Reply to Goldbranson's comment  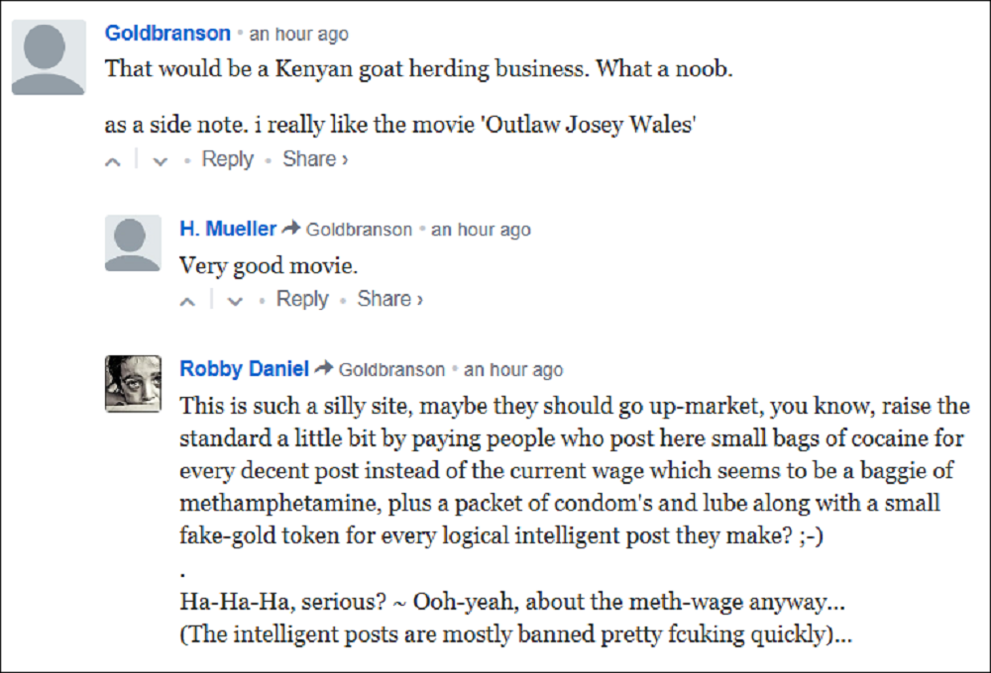pyautogui.click(x=227, y=159)
